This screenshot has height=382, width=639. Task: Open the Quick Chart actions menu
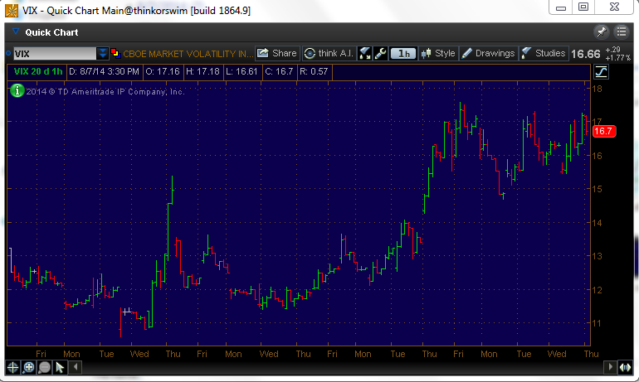click(x=622, y=31)
